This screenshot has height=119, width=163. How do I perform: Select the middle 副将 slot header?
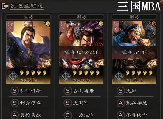pos(81,17)
